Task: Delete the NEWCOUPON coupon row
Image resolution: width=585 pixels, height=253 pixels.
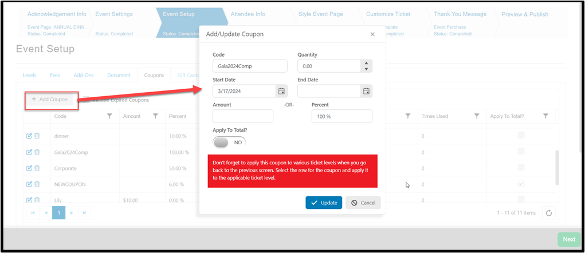Action: [x=37, y=184]
